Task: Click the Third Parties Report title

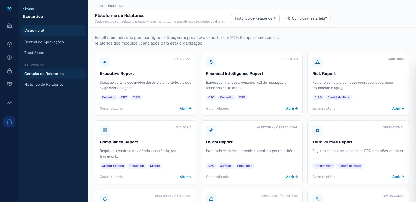Action: (x=332, y=142)
